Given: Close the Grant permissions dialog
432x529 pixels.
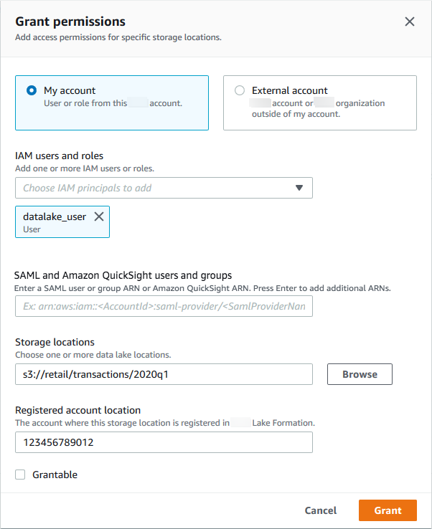Looking at the screenshot, I should [x=410, y=22].
